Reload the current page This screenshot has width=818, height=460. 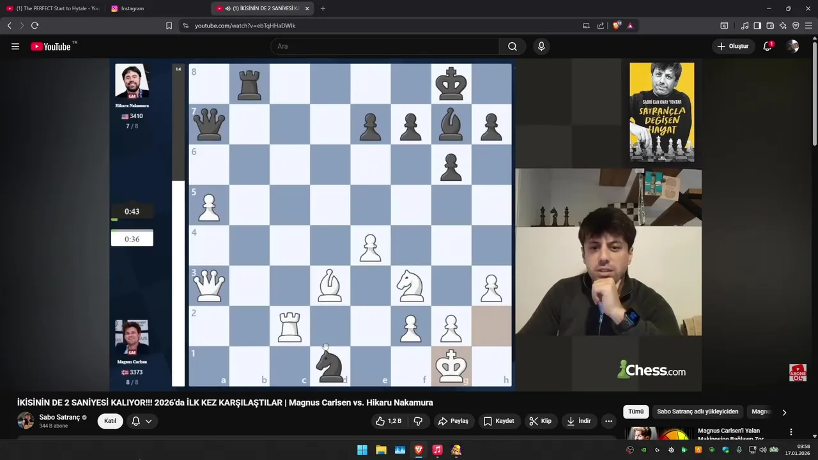click(x=35, y=26)
